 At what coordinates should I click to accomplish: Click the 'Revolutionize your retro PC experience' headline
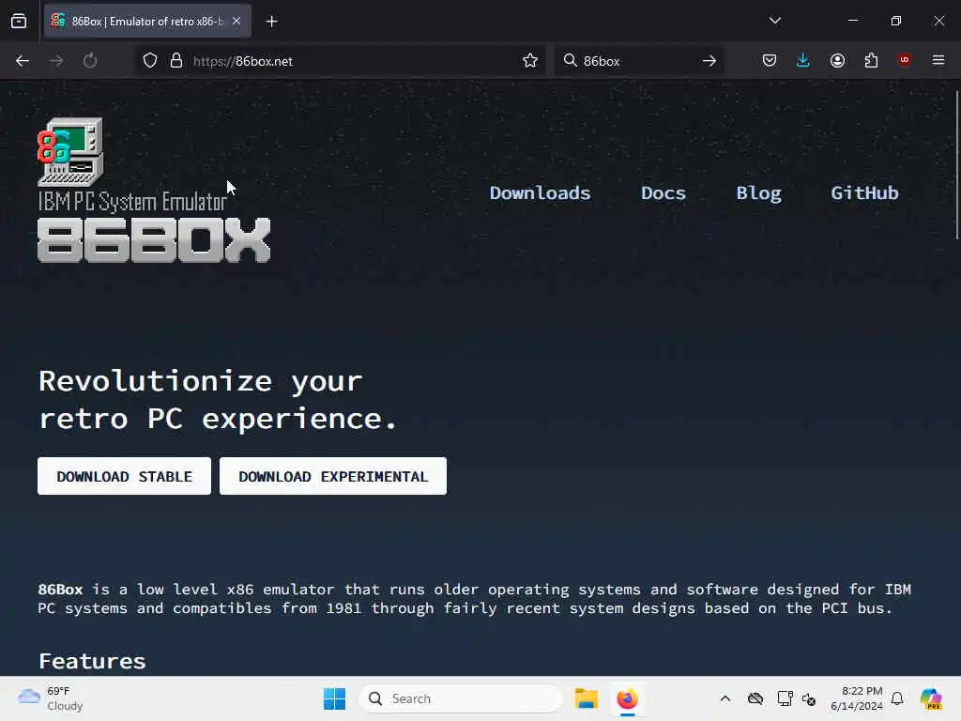[x=218, y=400]
